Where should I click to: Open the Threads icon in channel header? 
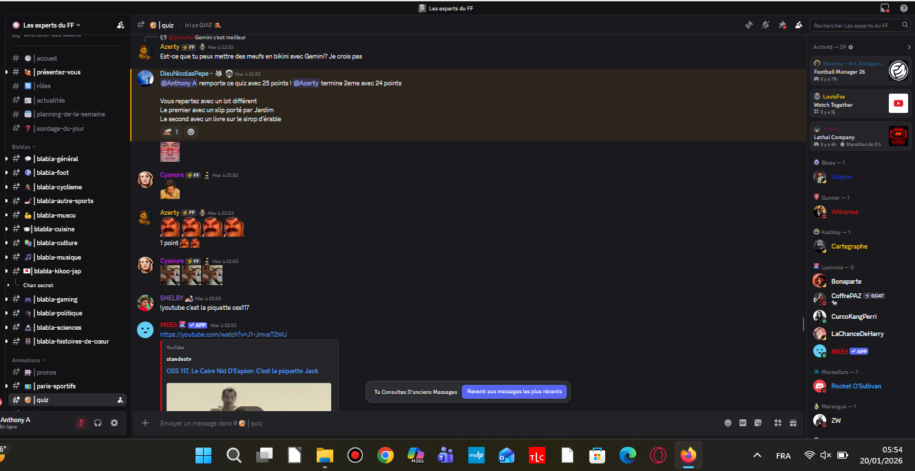pos(748,25)
